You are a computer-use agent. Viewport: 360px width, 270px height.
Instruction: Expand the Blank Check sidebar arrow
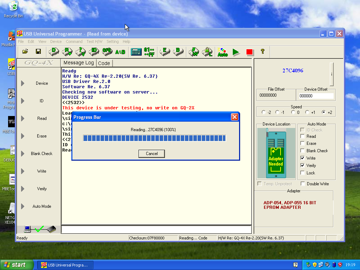coord(23,154)
